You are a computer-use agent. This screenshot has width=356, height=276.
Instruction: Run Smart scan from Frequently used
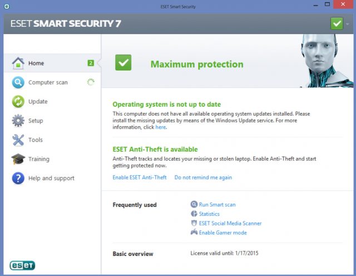point(217,204)
